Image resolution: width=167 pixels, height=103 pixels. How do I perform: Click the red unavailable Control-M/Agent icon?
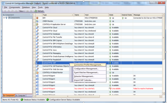coord(37,89)
